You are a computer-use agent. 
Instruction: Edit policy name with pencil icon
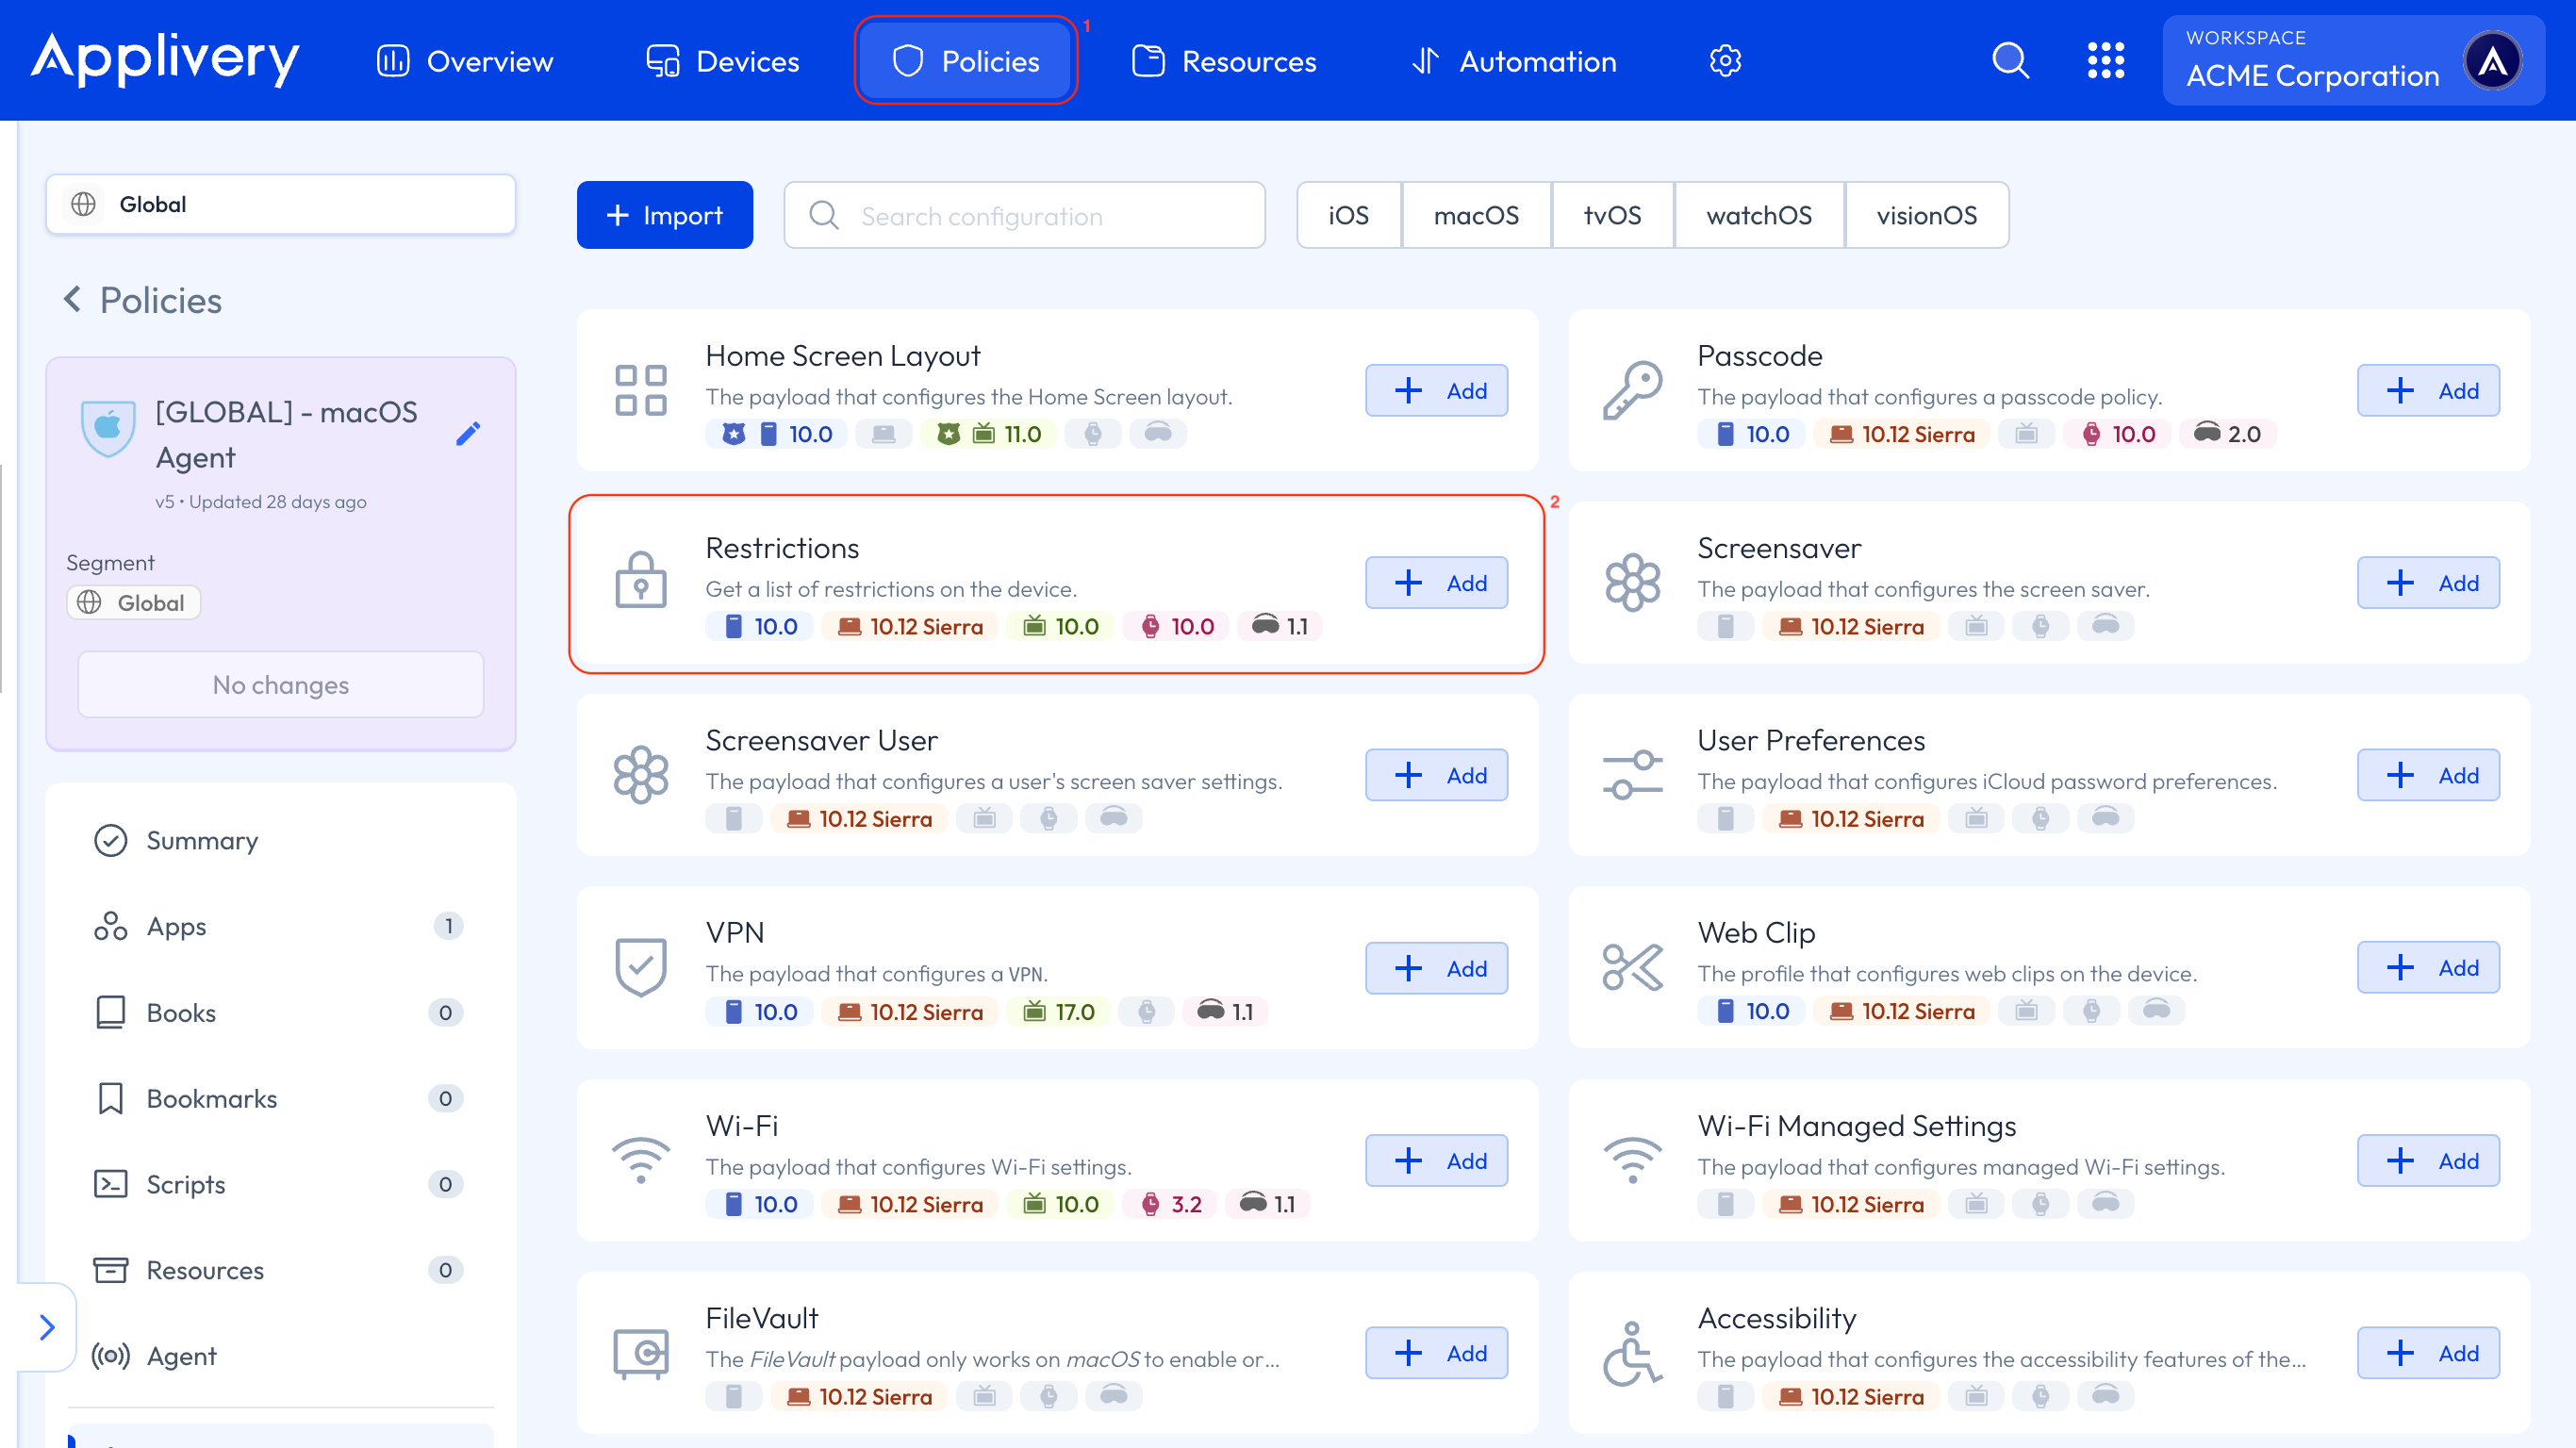pyautogui.click(x=468, y=433)
